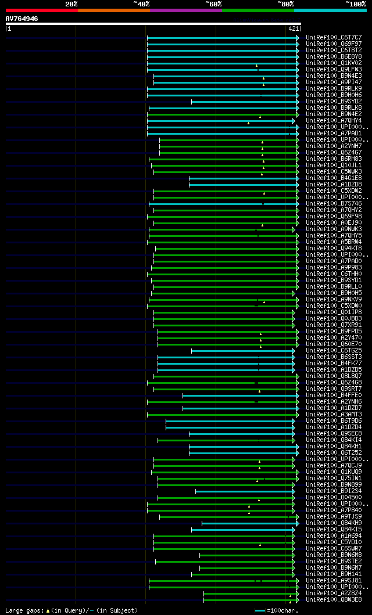Select label UniRef100_C6TG25
The height and width of the screenshot is (615, 372).
pos(334,351)
